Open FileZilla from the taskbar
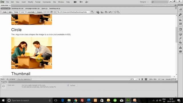Image resolution: width=183 pixels, height=103 pixels. (82, 100)
